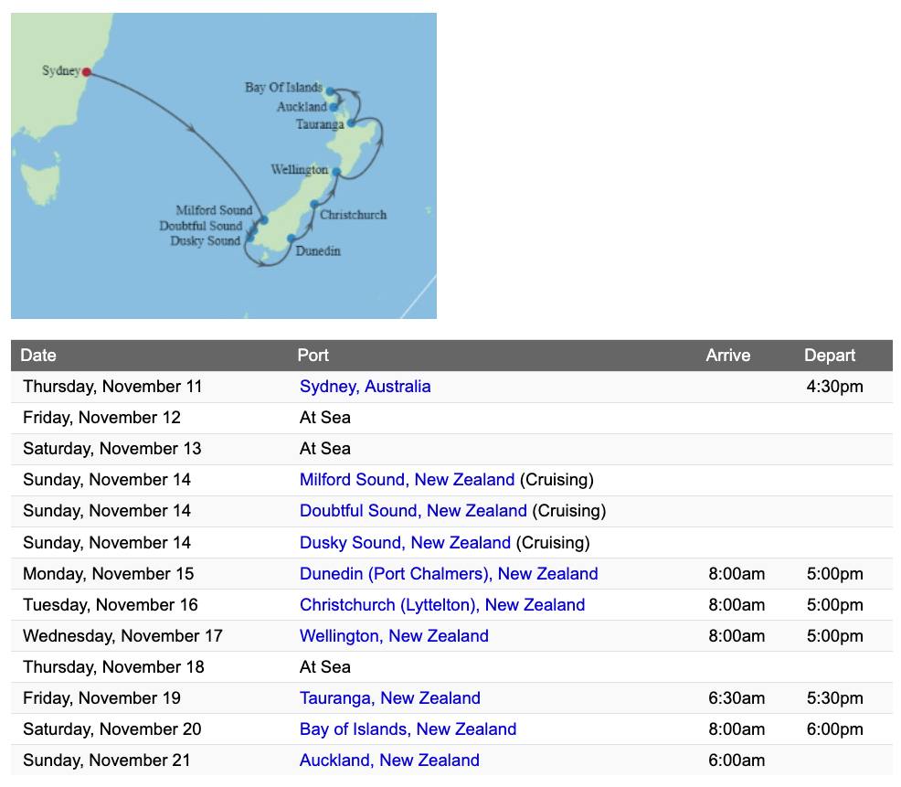Image resolution: width=901 pixels, height=787 pixels.
Task: Select the Wellington, New Zealand port link
Action: [x=394, y=636]
